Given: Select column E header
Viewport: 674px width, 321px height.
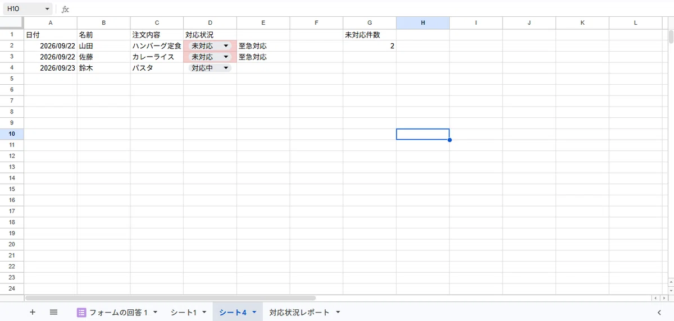Looking at the screenshot, I should point(263,22).
